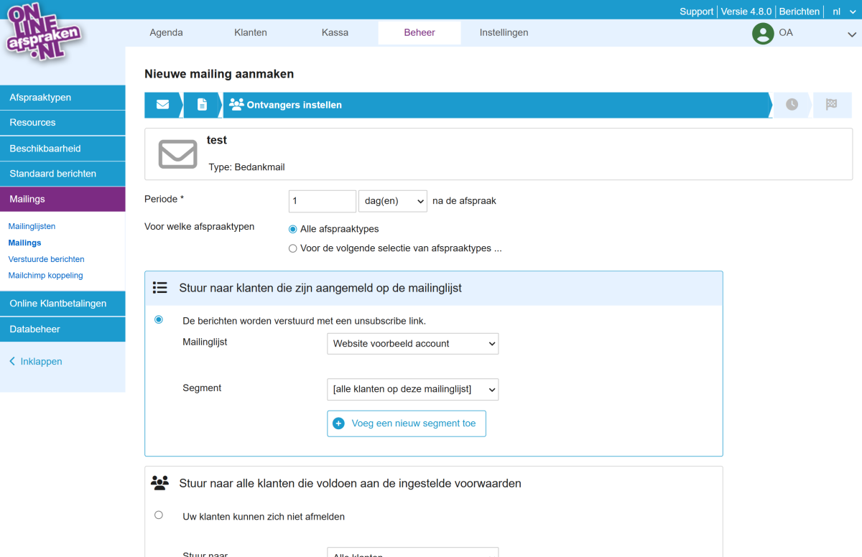
Task: Open Resources in the sidebar
Action: click(62, 123)
